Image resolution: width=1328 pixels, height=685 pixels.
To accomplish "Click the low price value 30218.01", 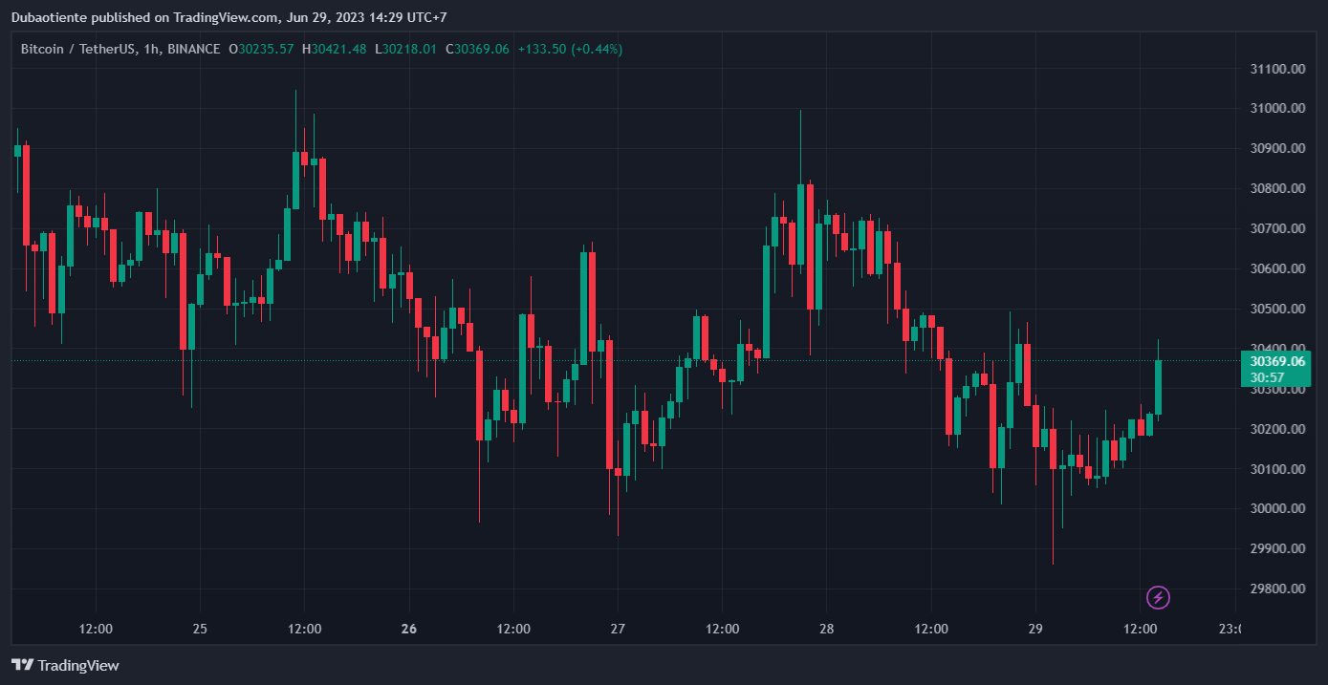I will tap(412, 49).
